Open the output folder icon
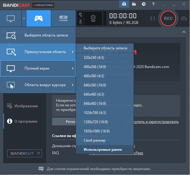 [134, 4]
